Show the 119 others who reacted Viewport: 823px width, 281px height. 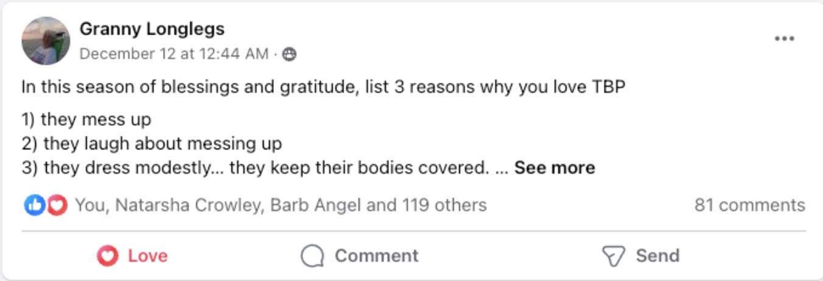[444, 206]
